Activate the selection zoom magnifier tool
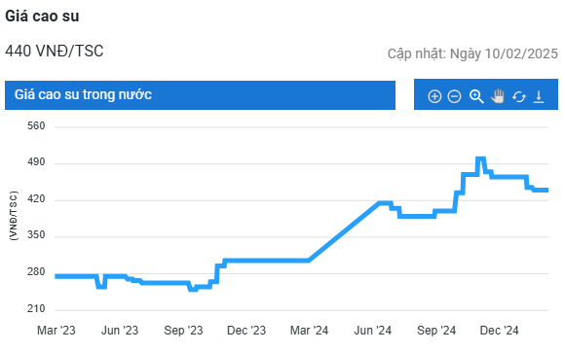 (476, 96)
